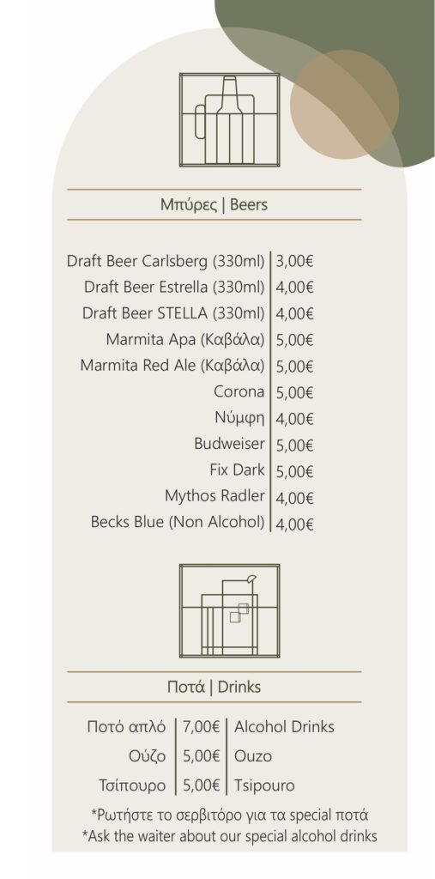Pick the Mythos Radler entry
435x879 pixels.
[x=214, y=496]
